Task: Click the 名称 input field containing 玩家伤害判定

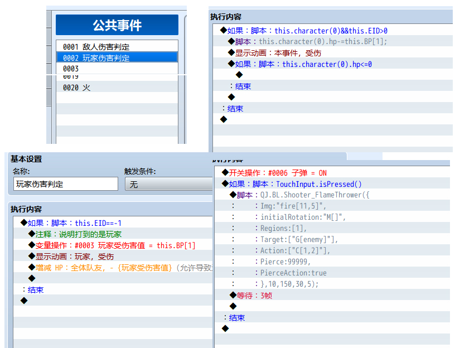Action: tap(66, 184)
